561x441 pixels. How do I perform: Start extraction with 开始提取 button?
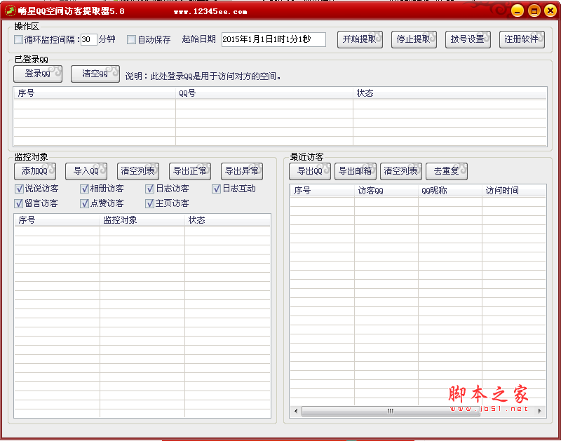pyautogui.click(x=360, y=39)
